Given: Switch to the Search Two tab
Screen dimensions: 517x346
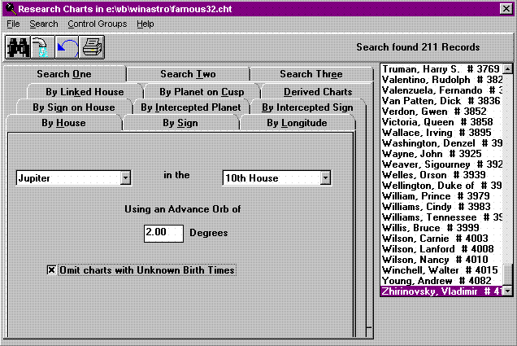Looking at the screenshot, I should 188,74.
